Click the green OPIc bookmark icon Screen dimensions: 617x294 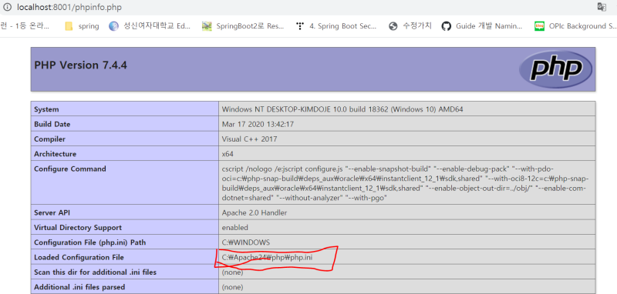(x=539, y=26)
